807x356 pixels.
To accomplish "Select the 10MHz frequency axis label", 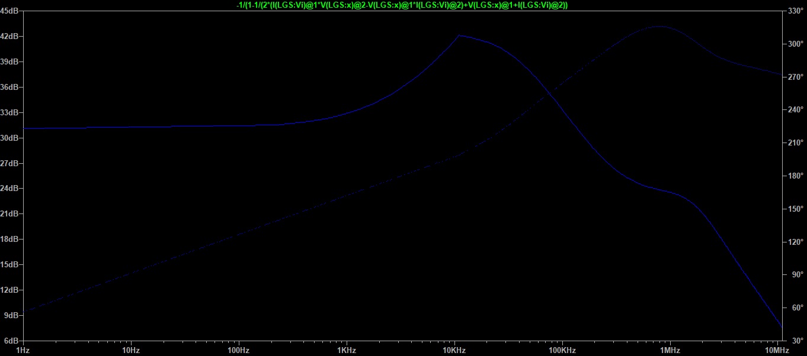I will tap(778, 351).
